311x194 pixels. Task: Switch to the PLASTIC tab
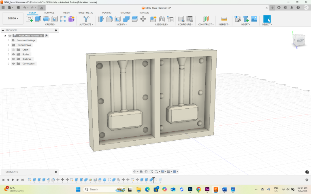pyautogui.click(x=107, y=13)
